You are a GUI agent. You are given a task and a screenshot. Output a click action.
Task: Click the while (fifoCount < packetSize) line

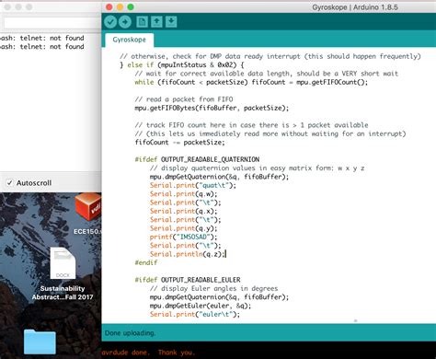251,82
